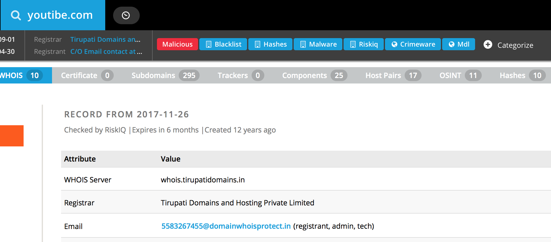This screenshot has width=551, height=242.
Task: Switch to the Certificate tab
Action: click(x=87, y=75)
